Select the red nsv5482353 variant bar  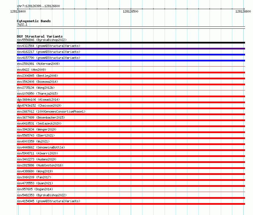(x=131, y=198)
